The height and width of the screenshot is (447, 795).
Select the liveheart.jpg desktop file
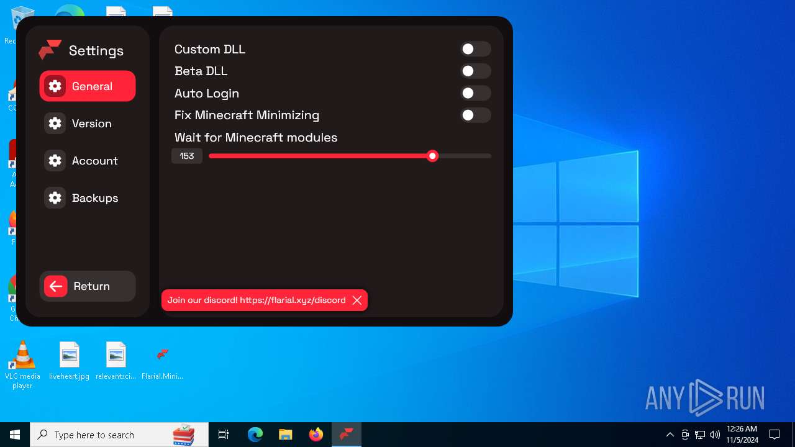pyautogui.click(x=69, y=361)
